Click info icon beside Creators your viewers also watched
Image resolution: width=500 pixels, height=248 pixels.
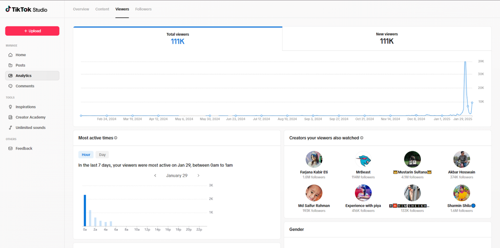(x=362, y=138)
